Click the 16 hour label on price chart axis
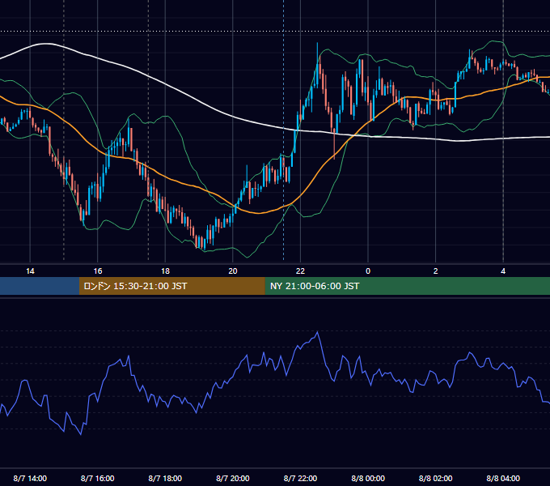 point(98,271)
